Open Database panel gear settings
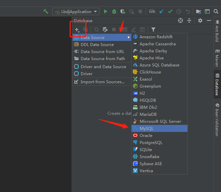The image size is (221, 192). click(200, 20)
